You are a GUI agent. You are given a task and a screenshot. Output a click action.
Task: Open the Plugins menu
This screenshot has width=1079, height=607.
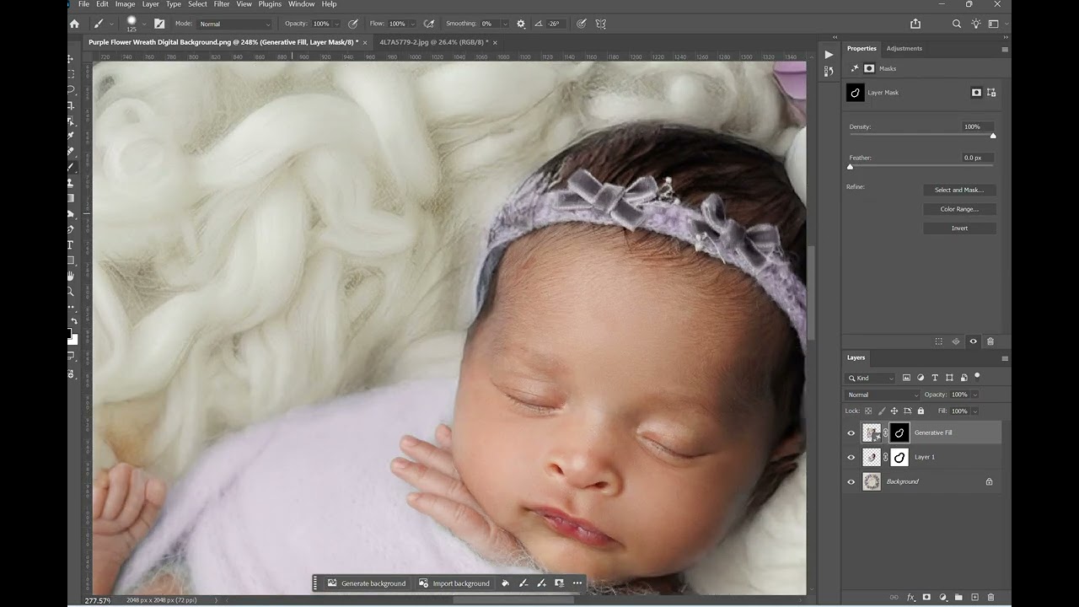270,4
